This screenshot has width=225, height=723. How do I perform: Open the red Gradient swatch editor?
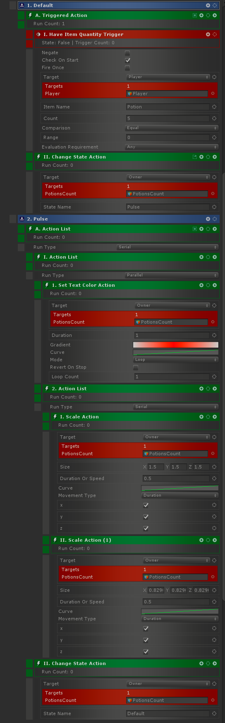coord(175,345)
